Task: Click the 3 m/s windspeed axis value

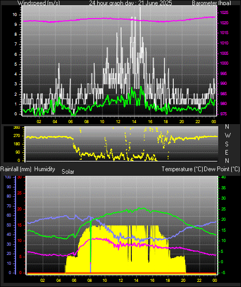Action: point(16,84)
